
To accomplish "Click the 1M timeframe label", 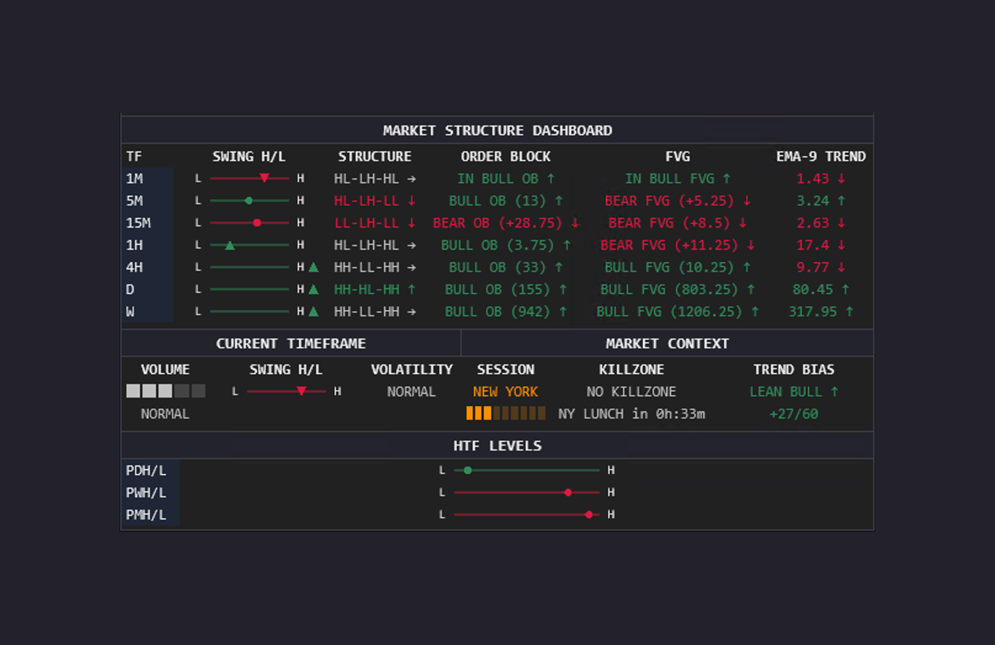I will [134, 178].
